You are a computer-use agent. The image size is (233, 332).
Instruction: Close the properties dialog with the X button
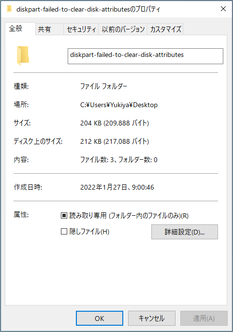click(223, 9)
